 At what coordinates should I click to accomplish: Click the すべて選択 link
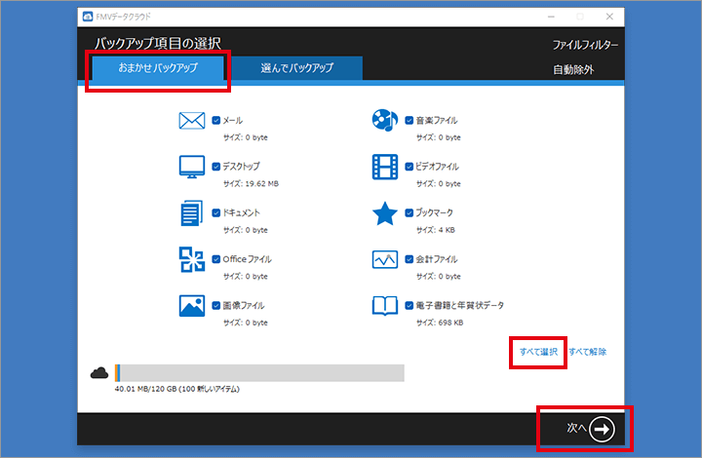tap(538, 352)
